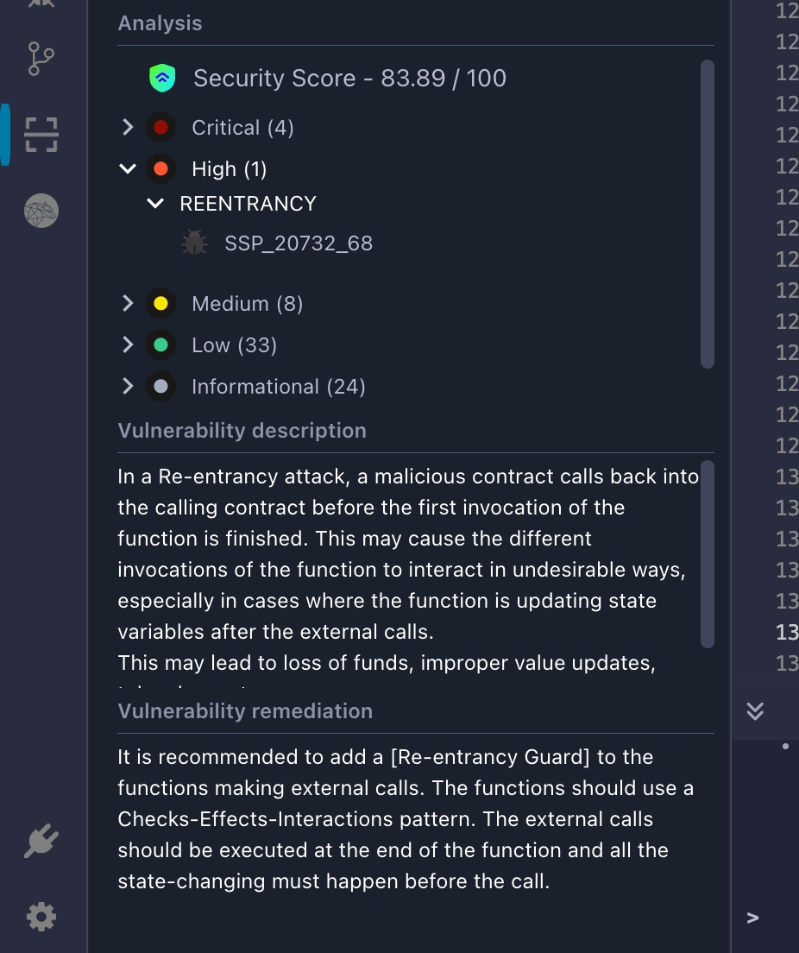Click the gray sphere activity bar icon
This screenshot has width=799, height=953.
[x=41, y=211]
